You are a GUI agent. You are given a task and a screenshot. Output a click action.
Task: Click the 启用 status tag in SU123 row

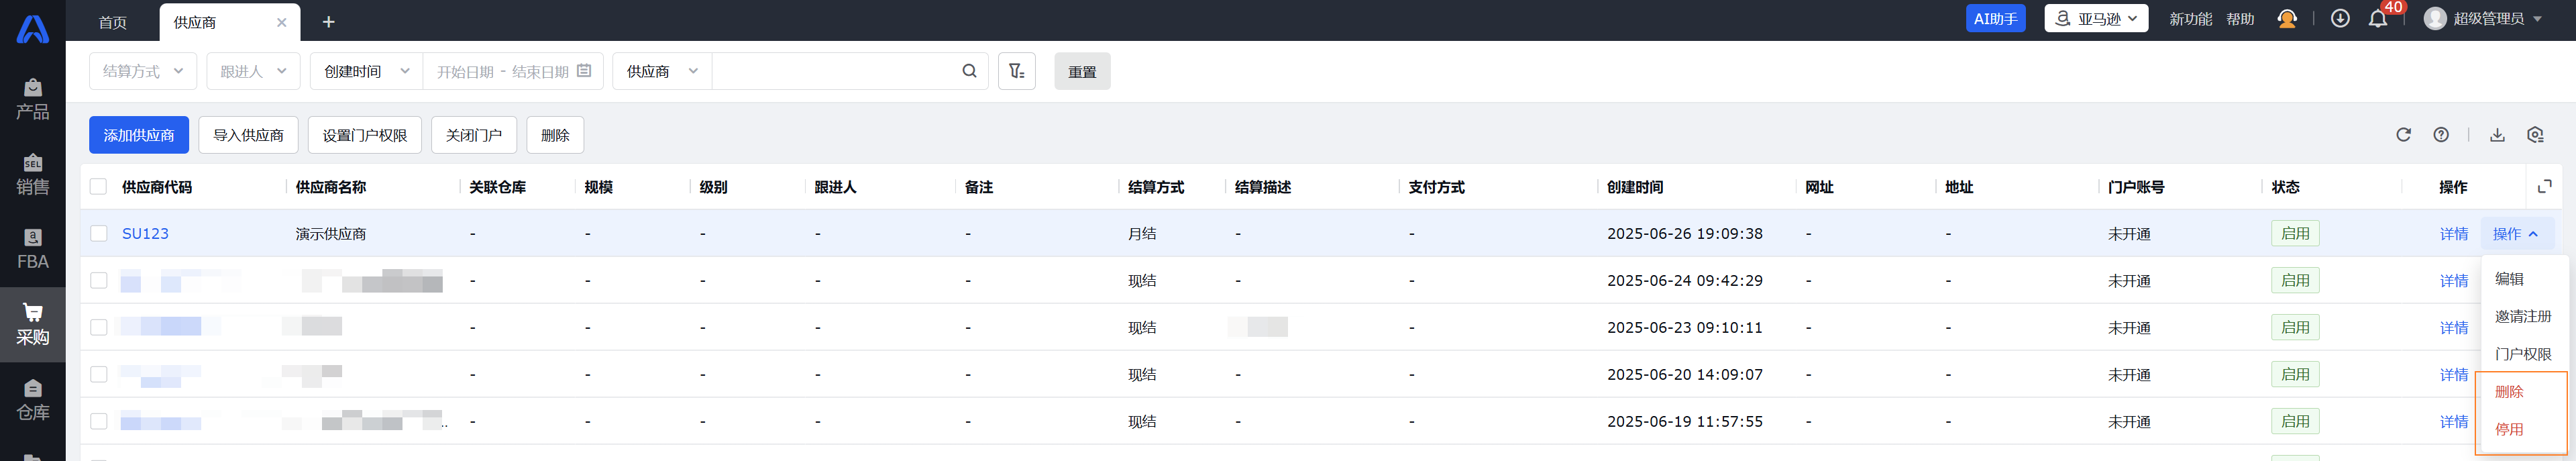click(2295, 233)
